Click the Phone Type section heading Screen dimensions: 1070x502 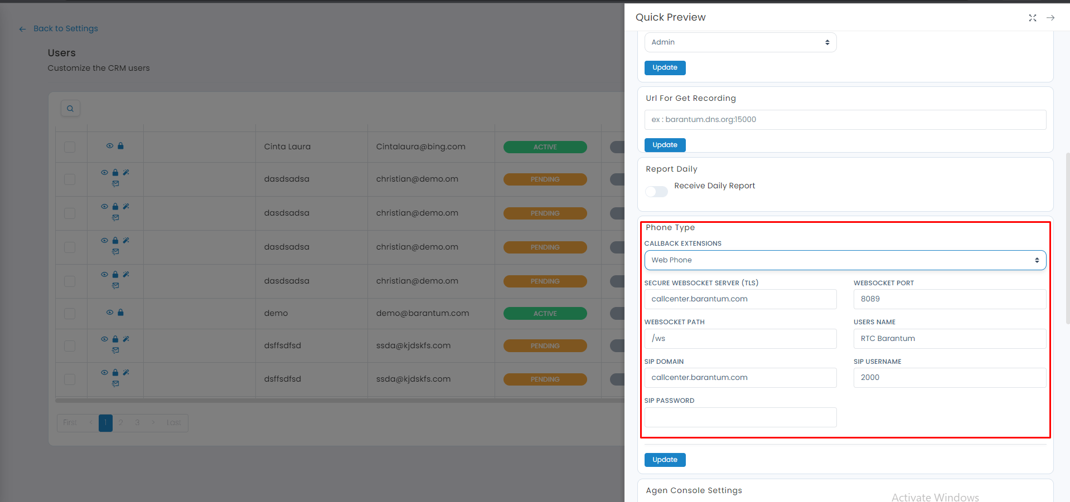(670, 227)
